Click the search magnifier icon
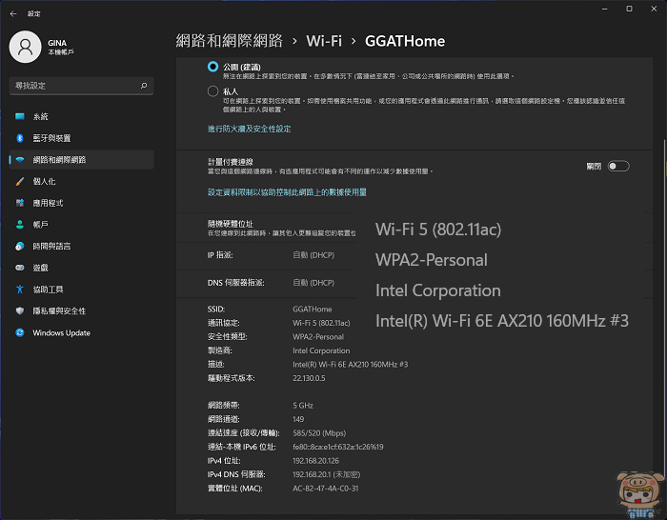 144,86
